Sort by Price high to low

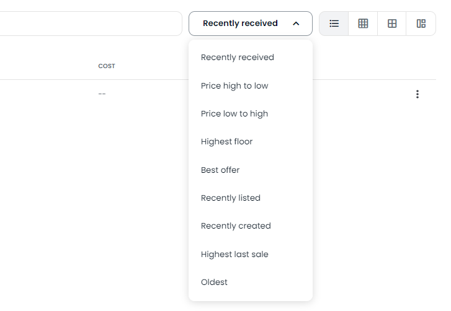[234, 85]
